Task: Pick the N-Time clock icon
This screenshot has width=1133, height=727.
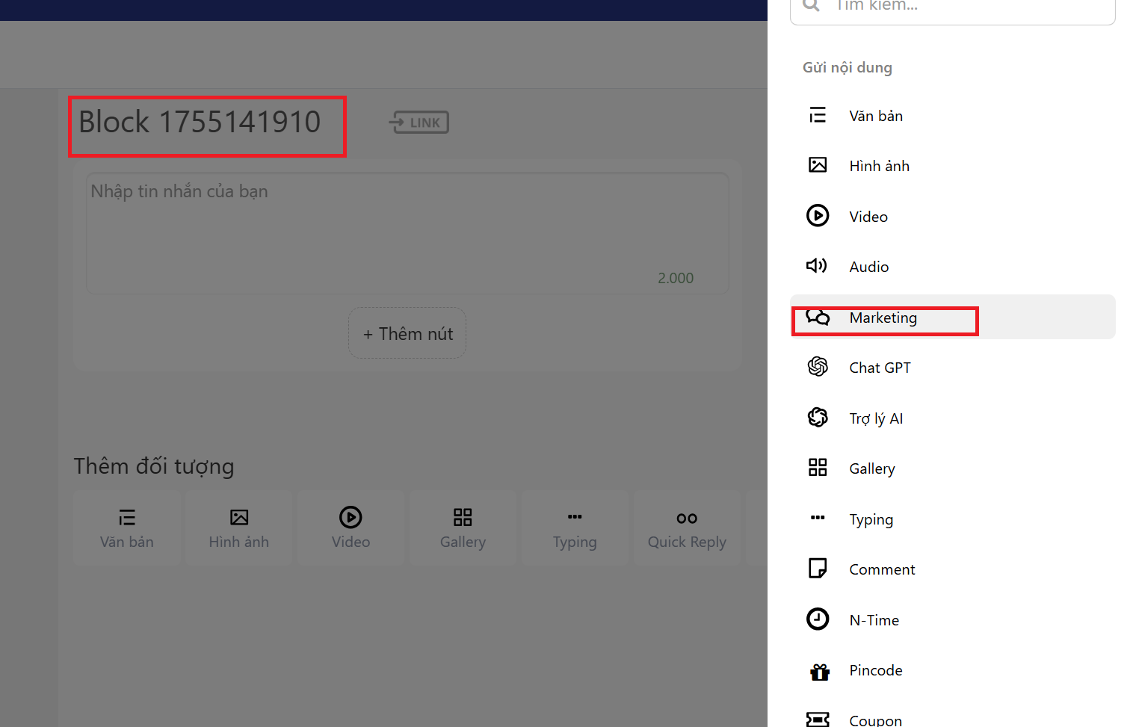Action: point(818,619)
